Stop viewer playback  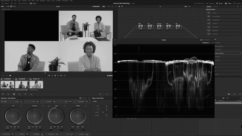(55, 76)
